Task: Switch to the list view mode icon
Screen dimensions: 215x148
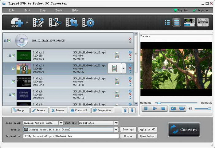Action: point(167,22)
